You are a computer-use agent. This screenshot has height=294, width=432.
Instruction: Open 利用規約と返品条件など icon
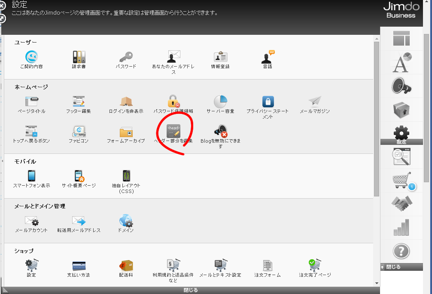coord(173,265)
